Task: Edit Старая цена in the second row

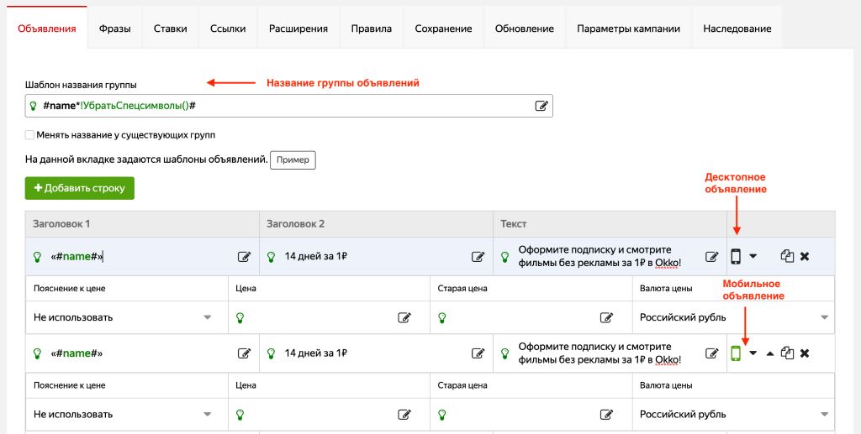Action: pyautogui.click(x=605, y=414)
